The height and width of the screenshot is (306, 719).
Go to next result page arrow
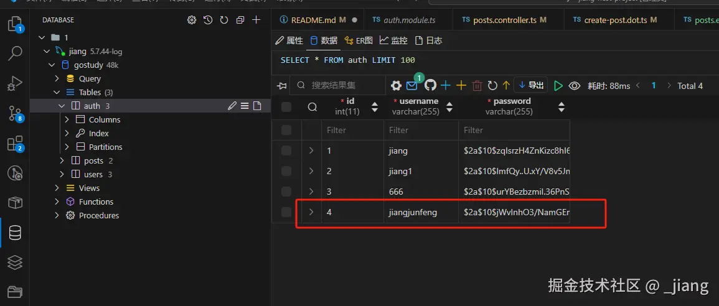coord(669,86)
